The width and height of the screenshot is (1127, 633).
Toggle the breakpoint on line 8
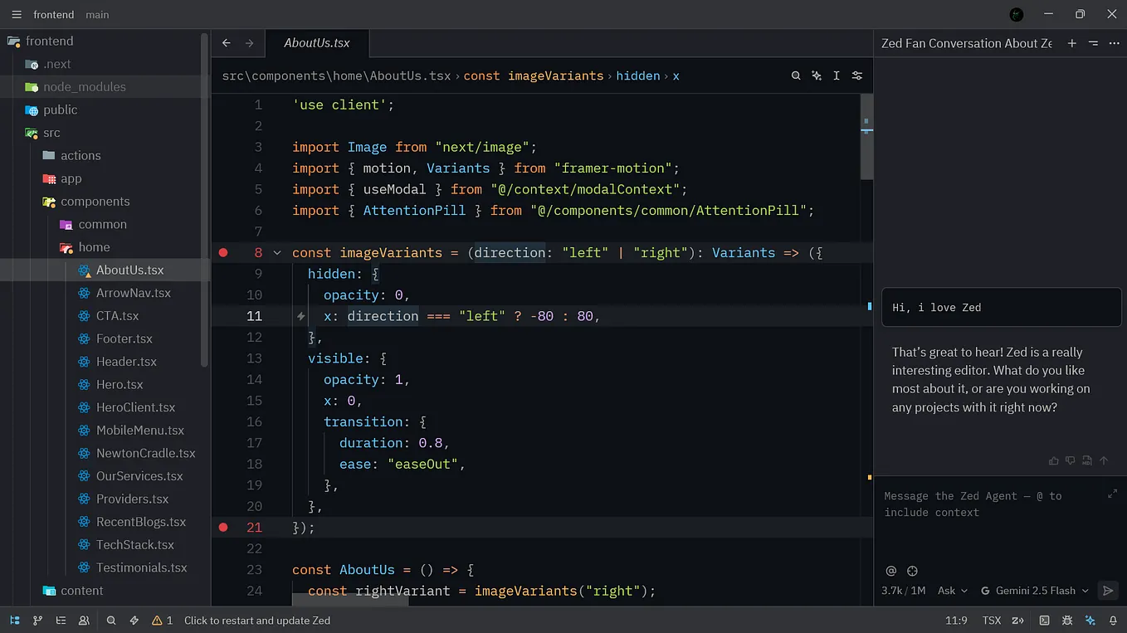[x=222, y=252]
